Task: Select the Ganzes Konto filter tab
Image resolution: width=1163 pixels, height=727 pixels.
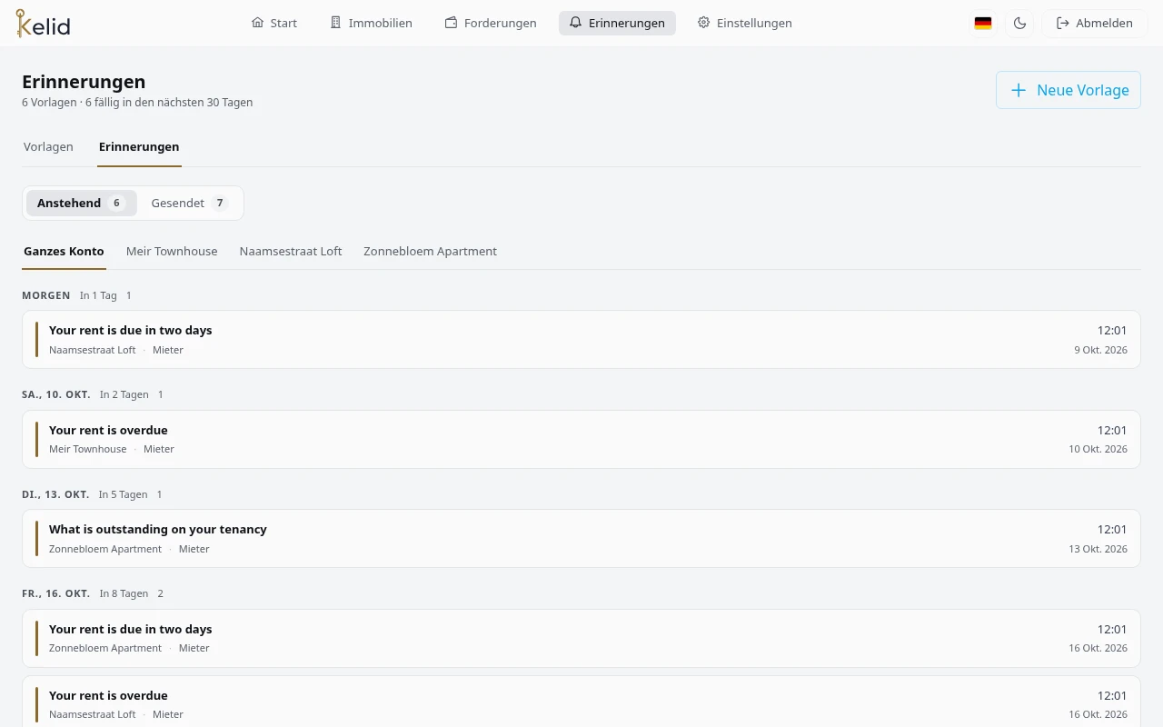Action: tap(64, 251)
